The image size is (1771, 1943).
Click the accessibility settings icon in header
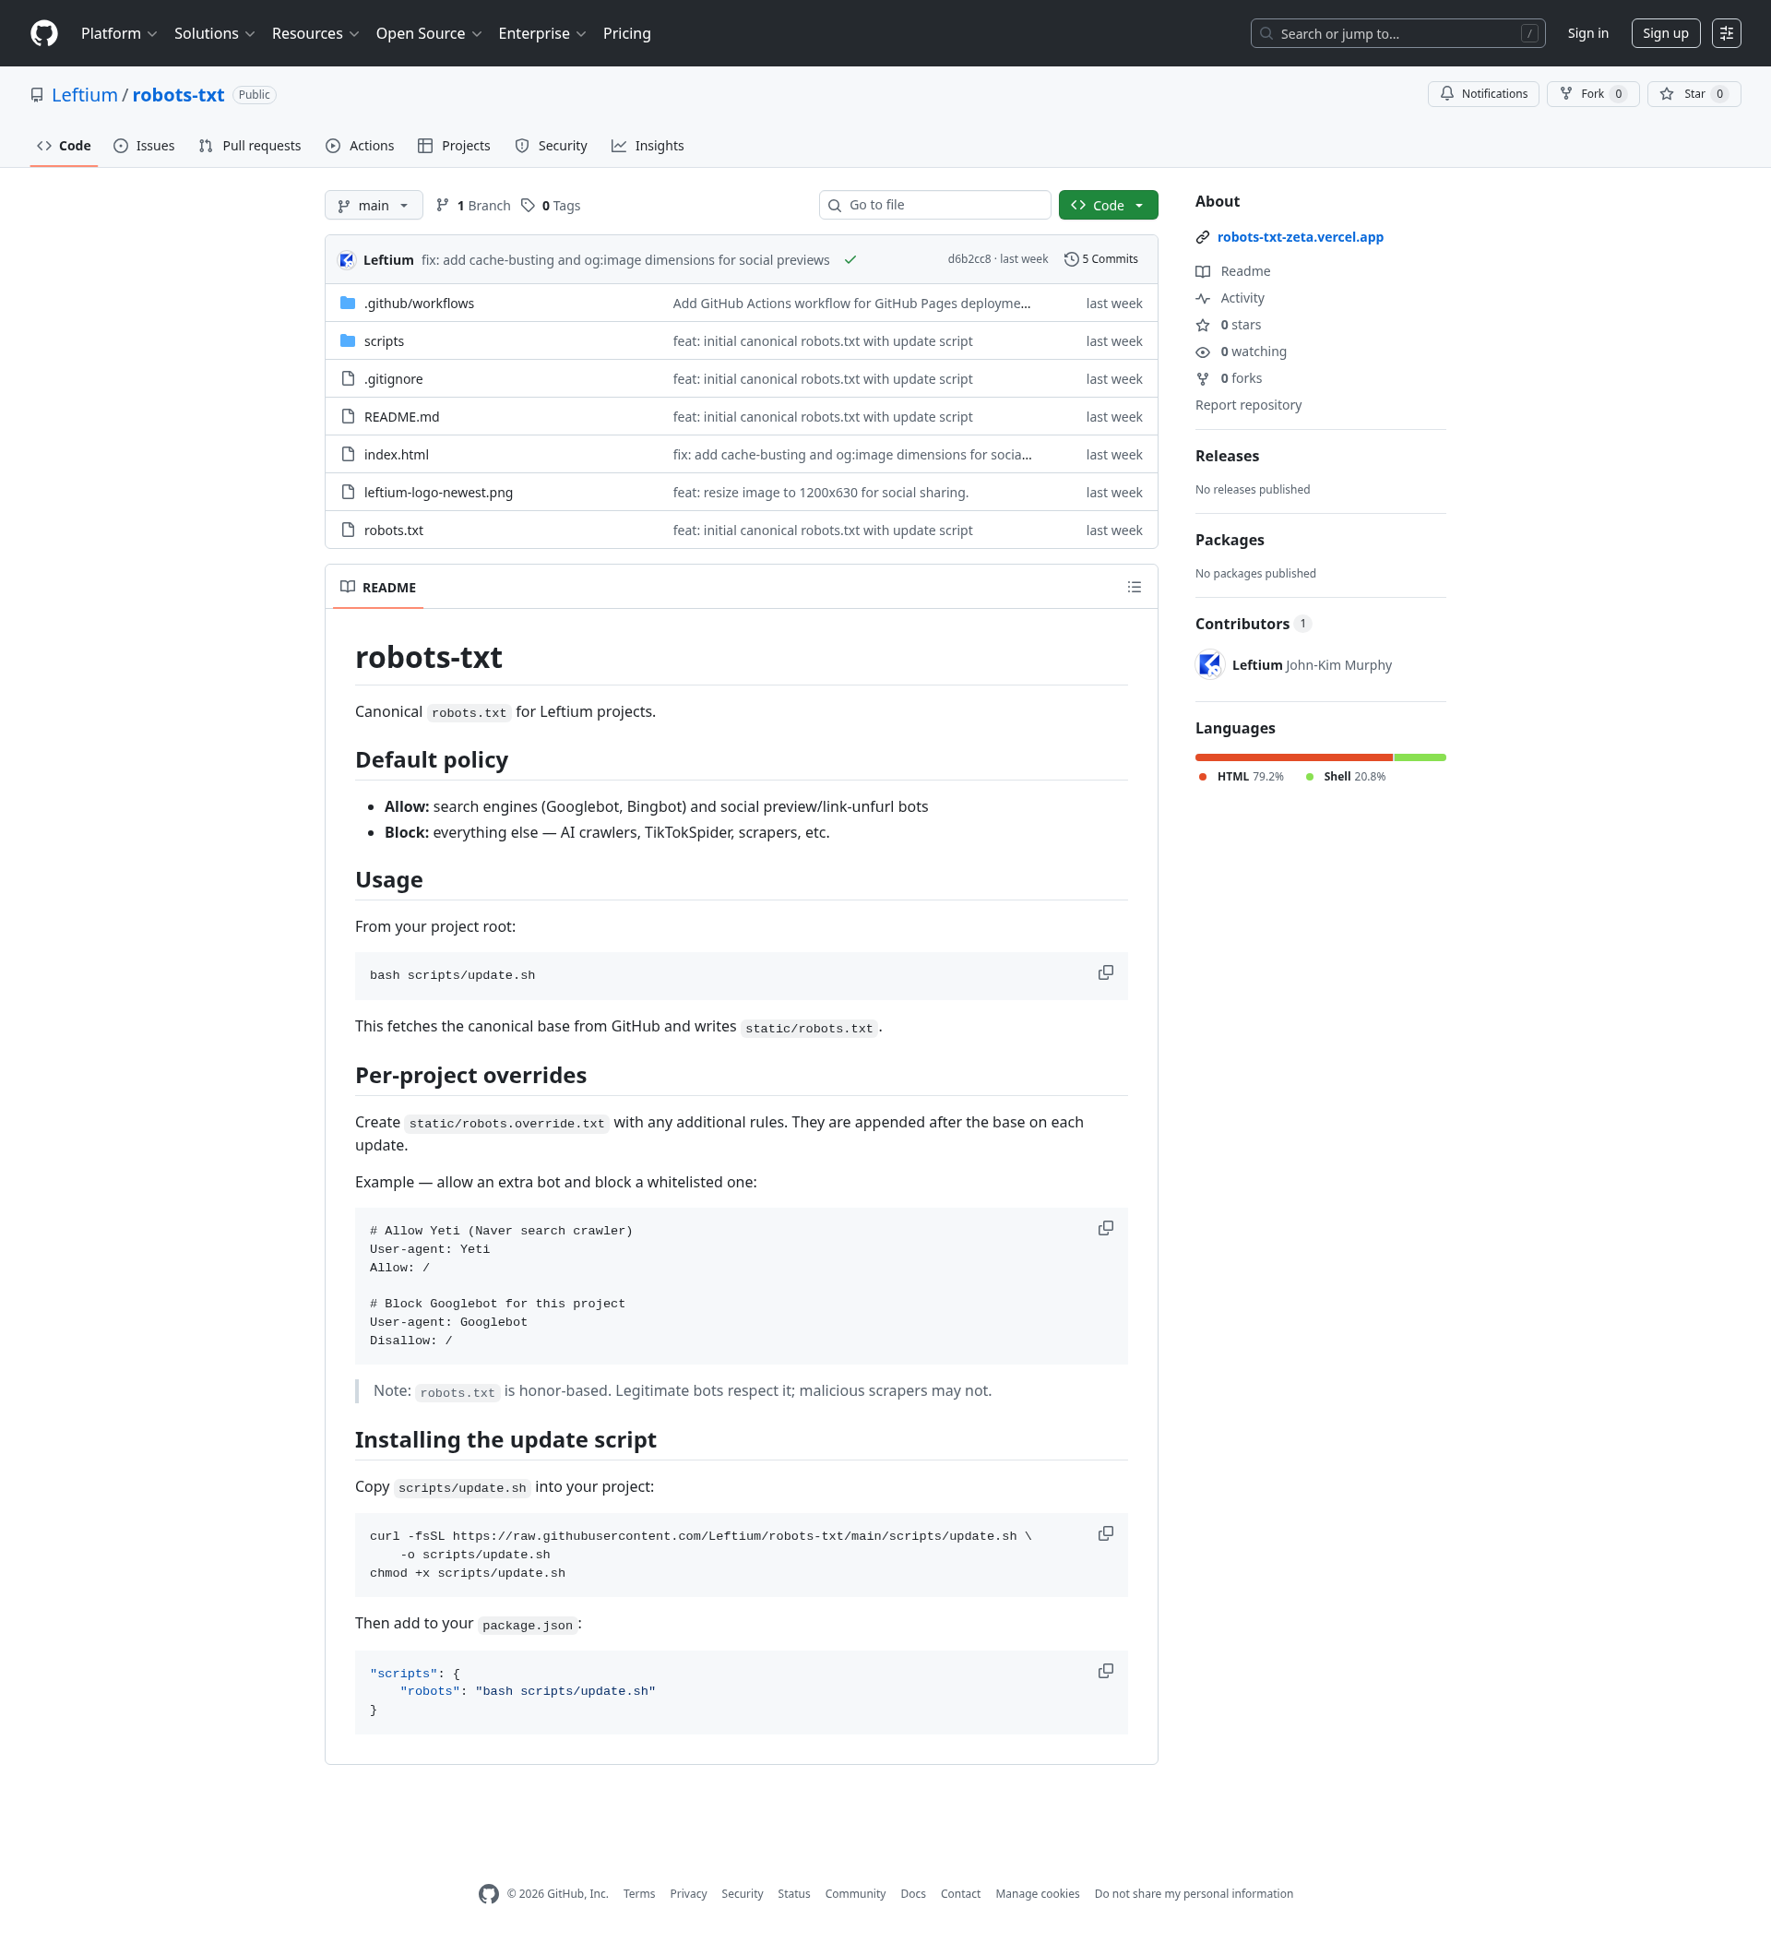1726,34
